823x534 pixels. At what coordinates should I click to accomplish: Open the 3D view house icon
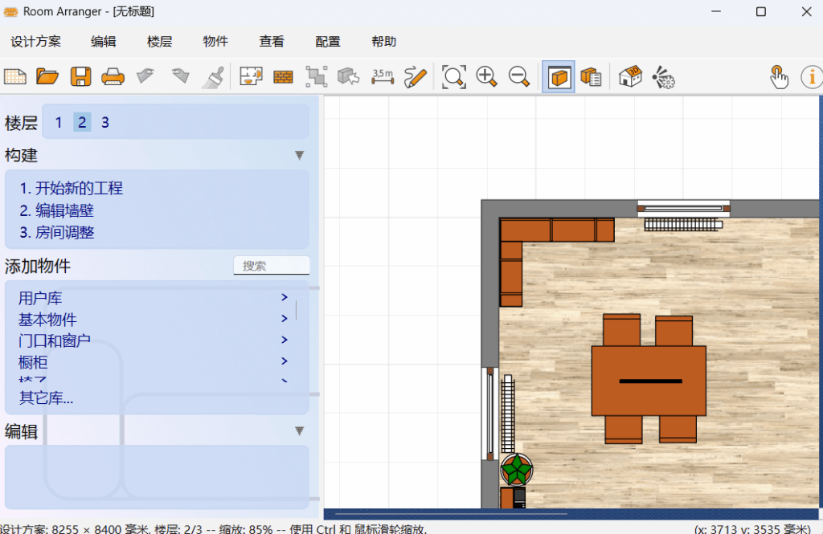[631, 76]
